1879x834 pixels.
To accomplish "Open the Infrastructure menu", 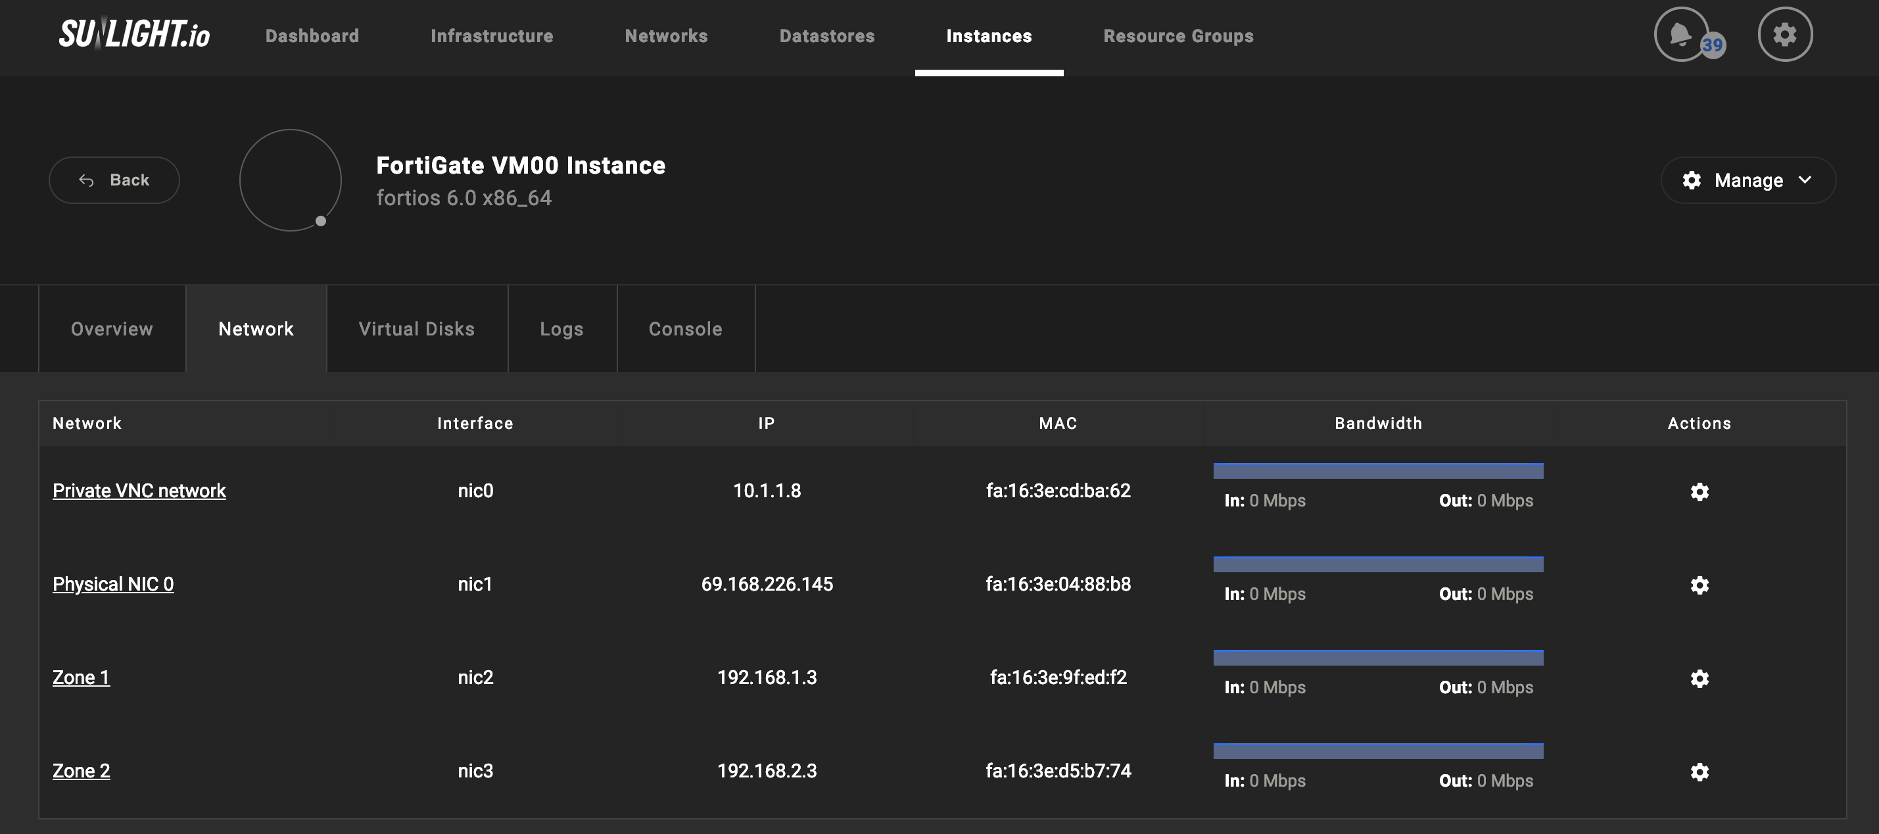I will (x=492, y=36).
